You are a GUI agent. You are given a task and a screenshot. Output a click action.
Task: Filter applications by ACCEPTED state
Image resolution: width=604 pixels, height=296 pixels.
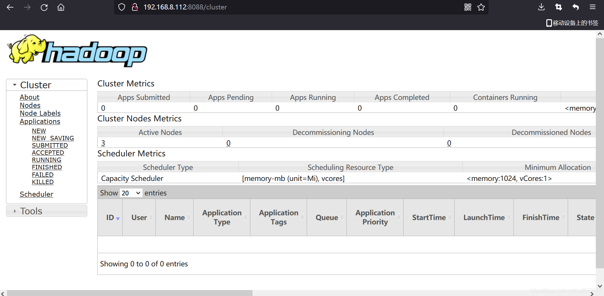click(48, 153)
